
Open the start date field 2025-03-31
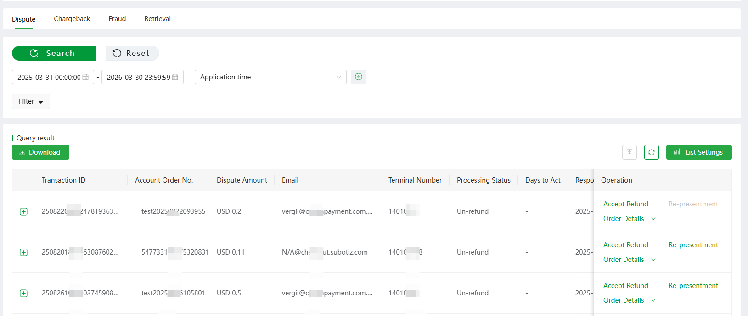(53, 77)
